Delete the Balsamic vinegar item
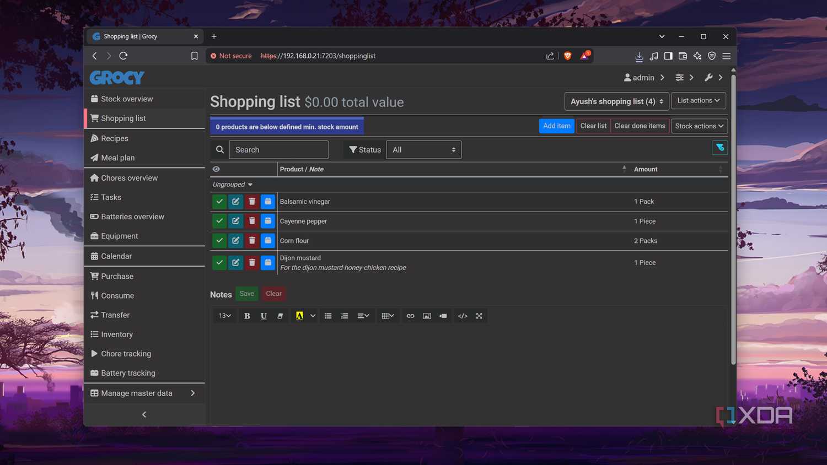 [252, 202]
